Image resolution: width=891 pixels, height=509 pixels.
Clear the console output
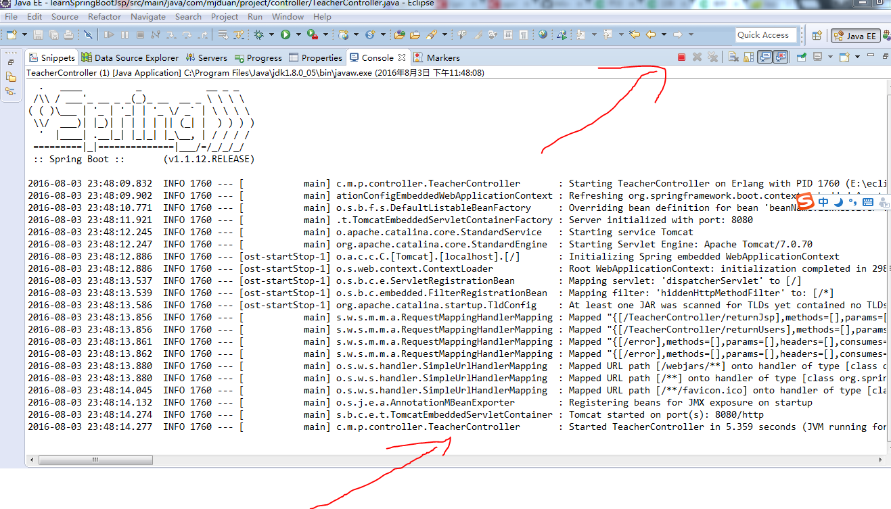pyautogui.click(x=734, y=57)
